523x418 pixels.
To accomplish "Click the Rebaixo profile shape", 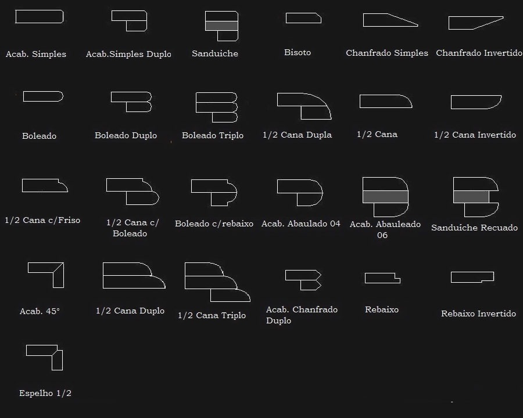I will 382,278.
